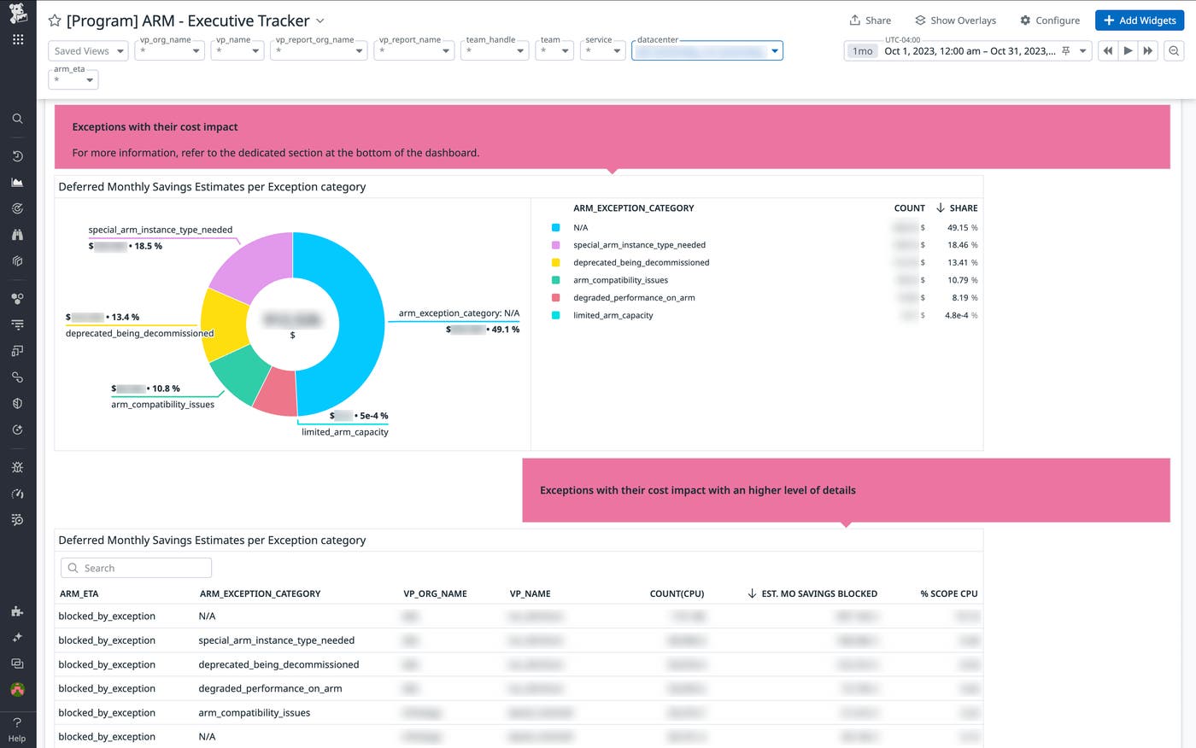Viewport: 1196px width, 748px height.
Task: Open global search from the sidebar magnifier
Action: coord(17,119)
